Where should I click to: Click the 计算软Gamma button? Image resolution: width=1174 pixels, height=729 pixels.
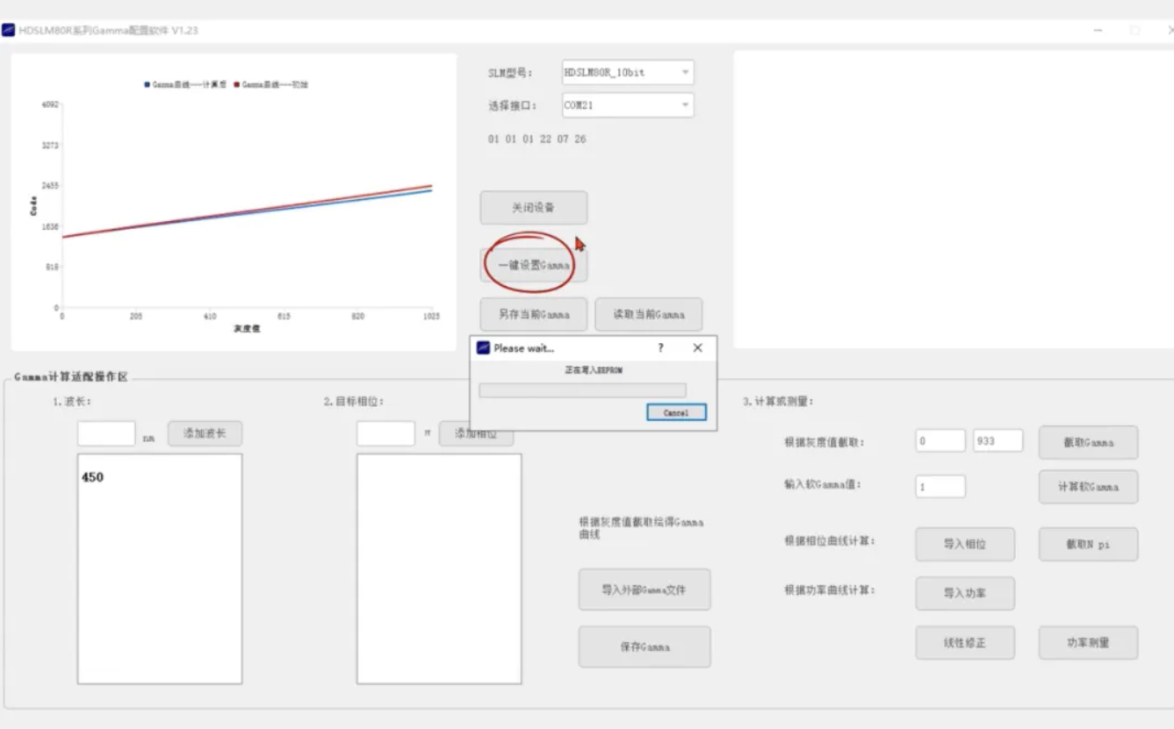1088,487
